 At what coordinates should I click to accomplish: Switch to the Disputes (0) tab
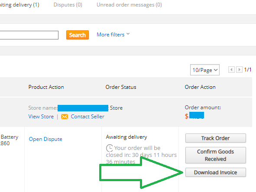click(68, 5)
